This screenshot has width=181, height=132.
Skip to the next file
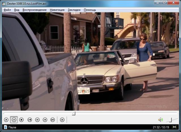53,120
